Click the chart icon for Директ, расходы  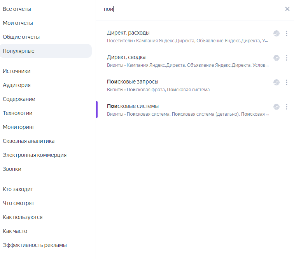[x=276, y=33]
